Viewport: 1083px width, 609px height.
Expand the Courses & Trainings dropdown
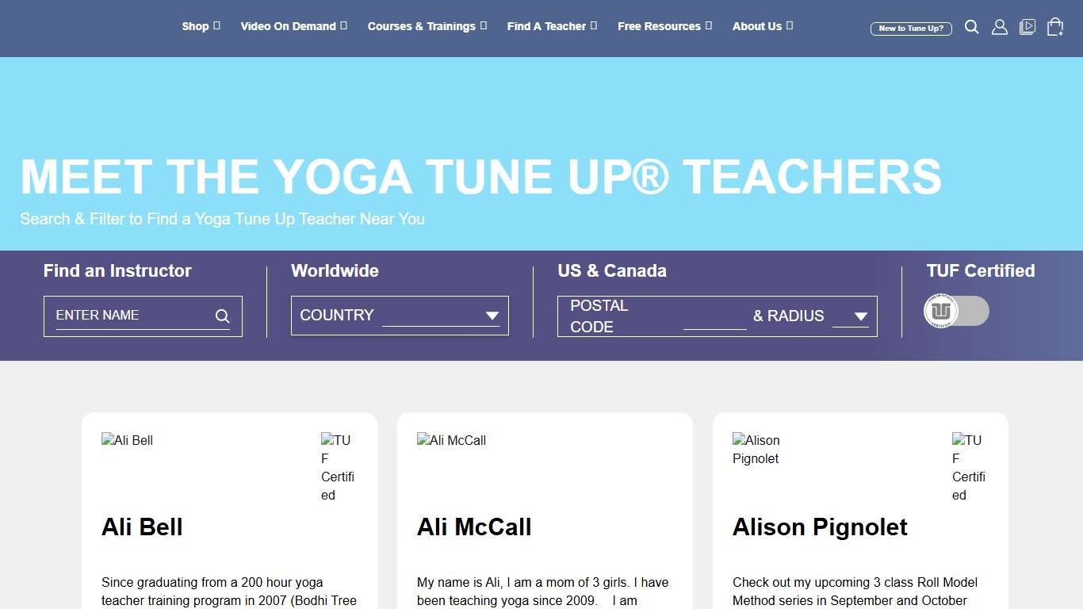(x=484, y=25)
